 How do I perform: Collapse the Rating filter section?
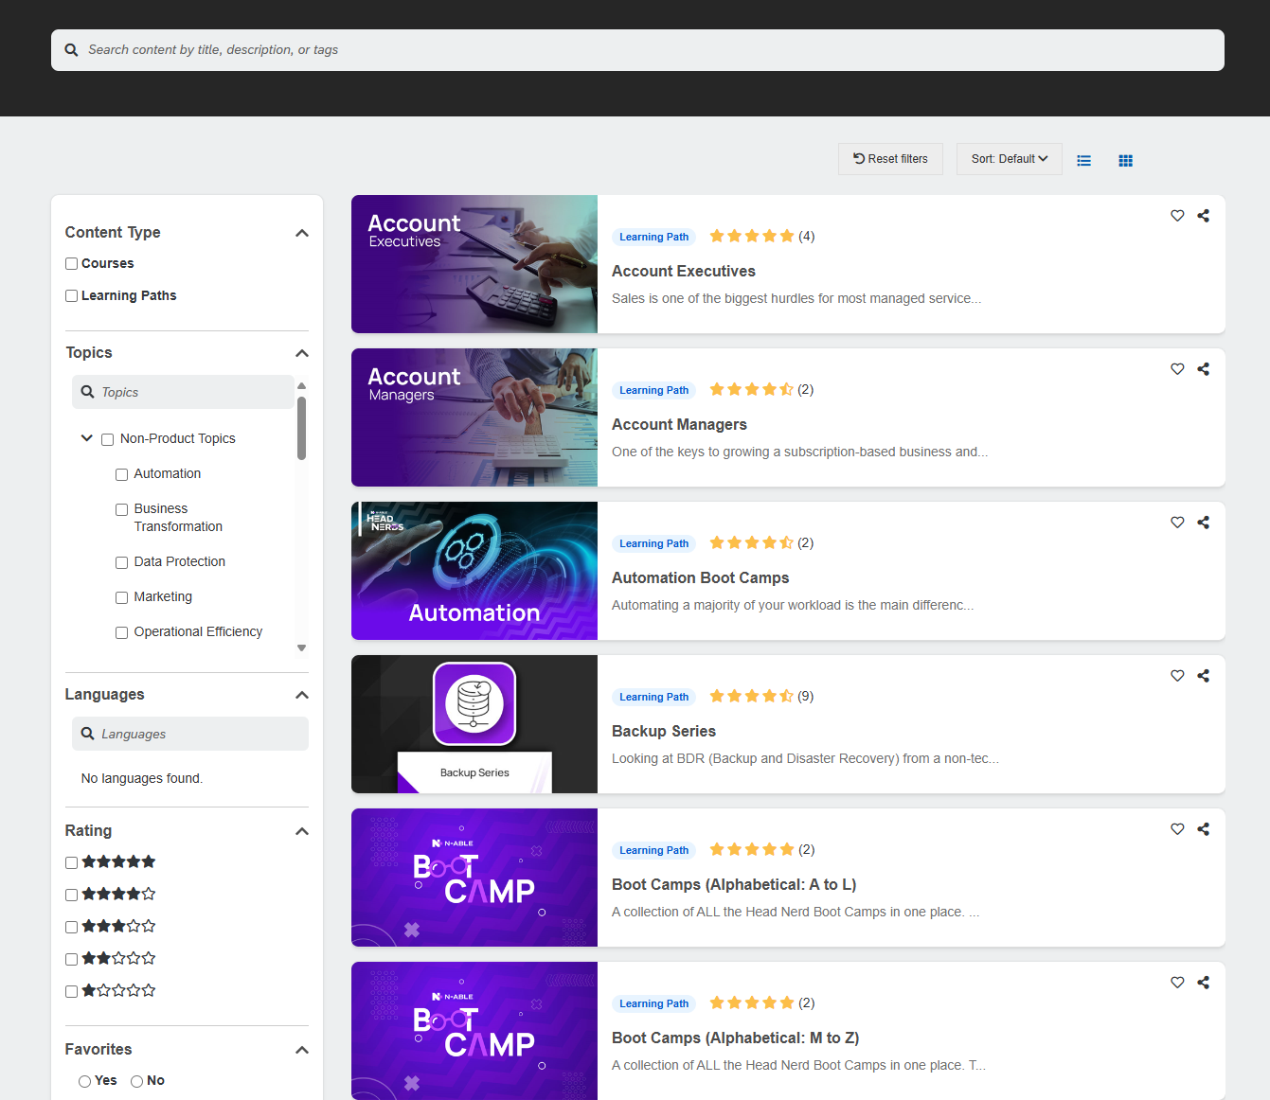(x=302, y=831)
